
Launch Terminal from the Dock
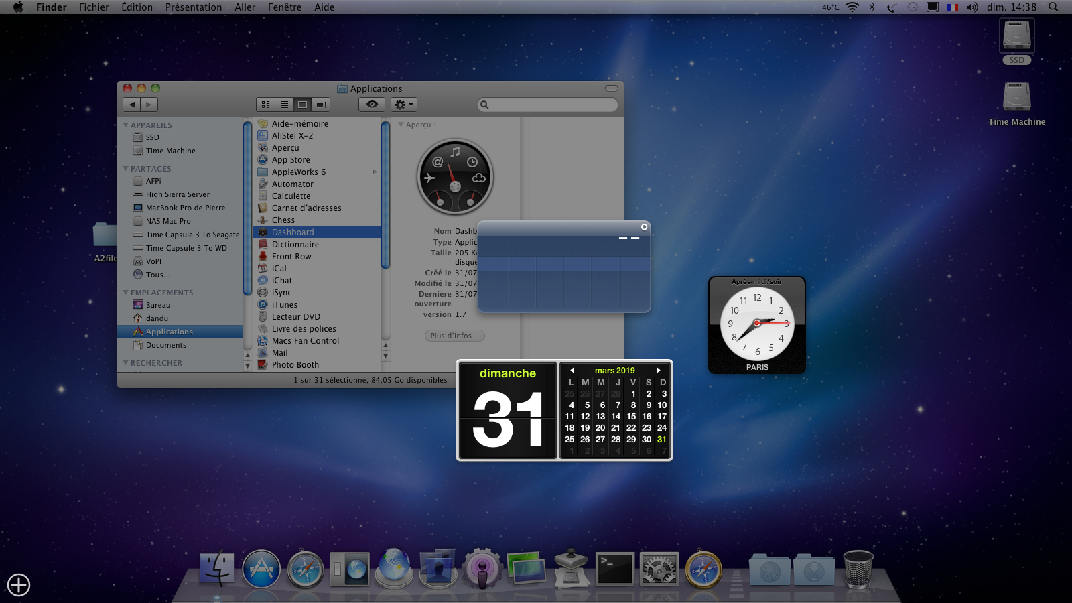click(x=615, y=569)
